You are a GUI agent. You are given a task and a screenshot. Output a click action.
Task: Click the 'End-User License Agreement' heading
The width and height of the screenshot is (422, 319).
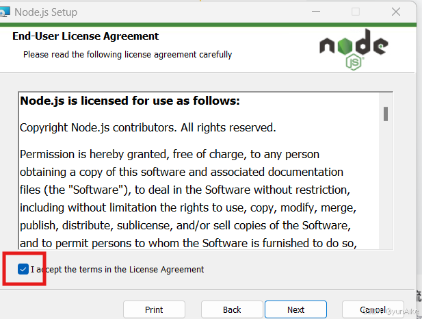(x=85, y=36)
